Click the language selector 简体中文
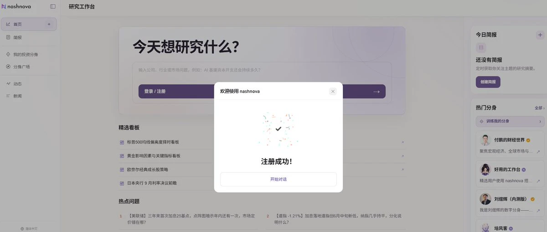The image size is (547, 232). [x=29, y=228]
